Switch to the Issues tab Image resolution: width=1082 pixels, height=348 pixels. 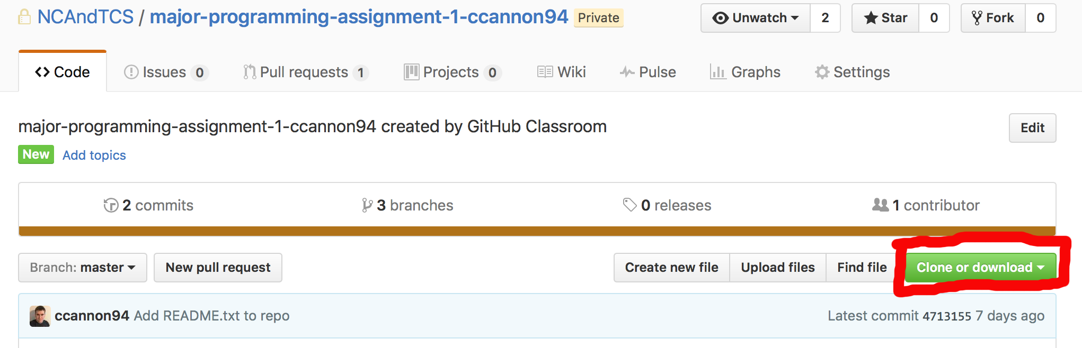(x=165, y=72)
